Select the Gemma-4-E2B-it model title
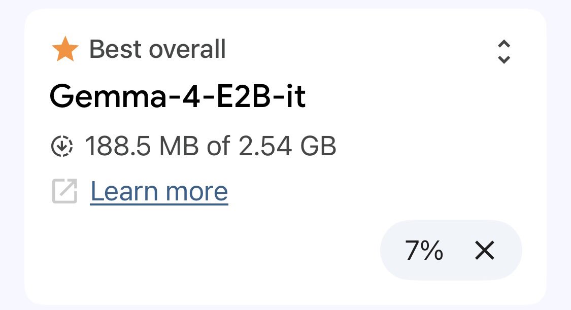The width and height of the screenshot is (571, 310). [x=178, y=96]
